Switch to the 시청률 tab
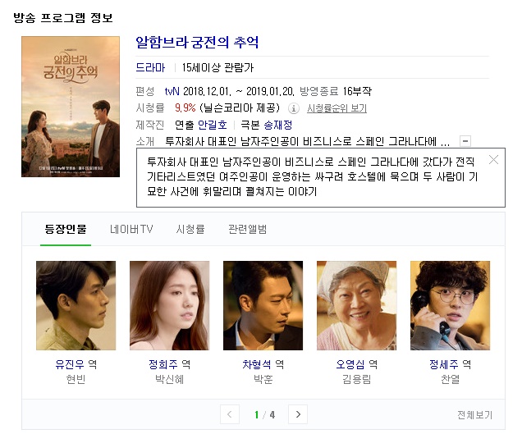 click(x=190, y=230)
